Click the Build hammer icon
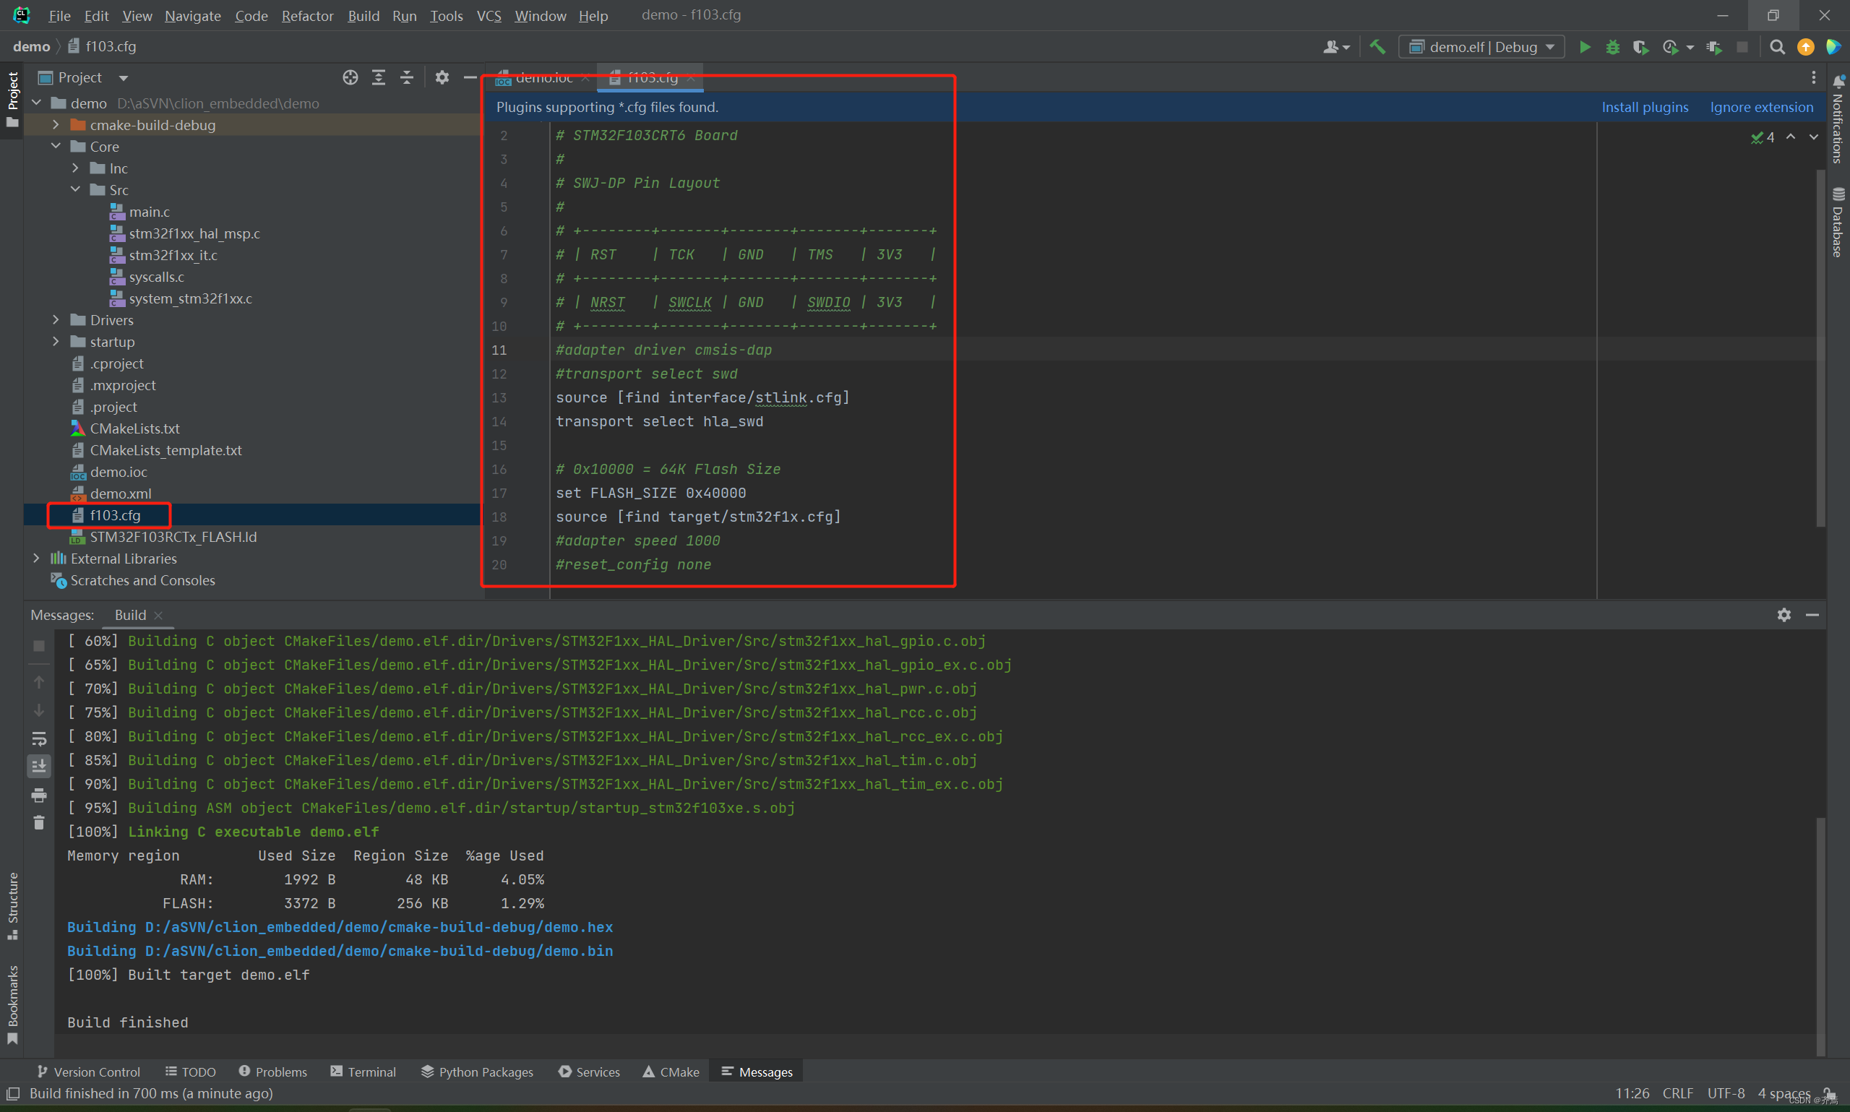This screenshot has width=1850, height=1112. [1377, 47]
